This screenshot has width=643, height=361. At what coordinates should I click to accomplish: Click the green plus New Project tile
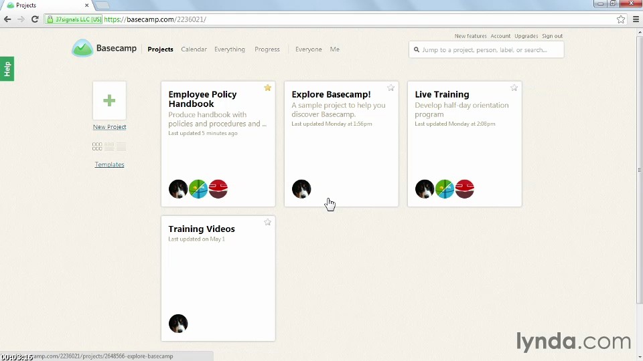109,100
